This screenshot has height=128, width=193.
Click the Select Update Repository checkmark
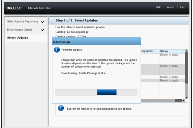pyautogui.click(x=43, y=22)
